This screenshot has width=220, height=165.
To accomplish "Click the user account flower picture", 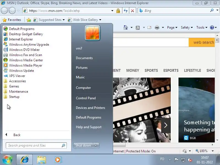I will [x=92, y=33].
